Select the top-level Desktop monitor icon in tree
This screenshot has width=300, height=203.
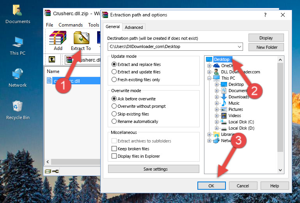click(x=209, y=59)
